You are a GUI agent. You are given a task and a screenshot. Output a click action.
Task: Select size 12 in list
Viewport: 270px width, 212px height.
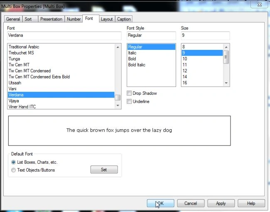tap(202, 71)
